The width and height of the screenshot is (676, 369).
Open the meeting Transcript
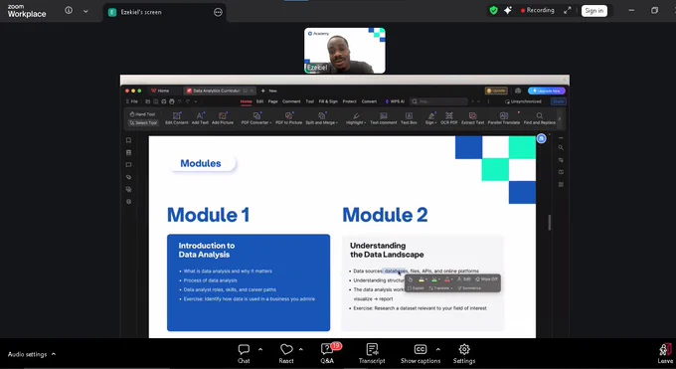click(372, 353)
